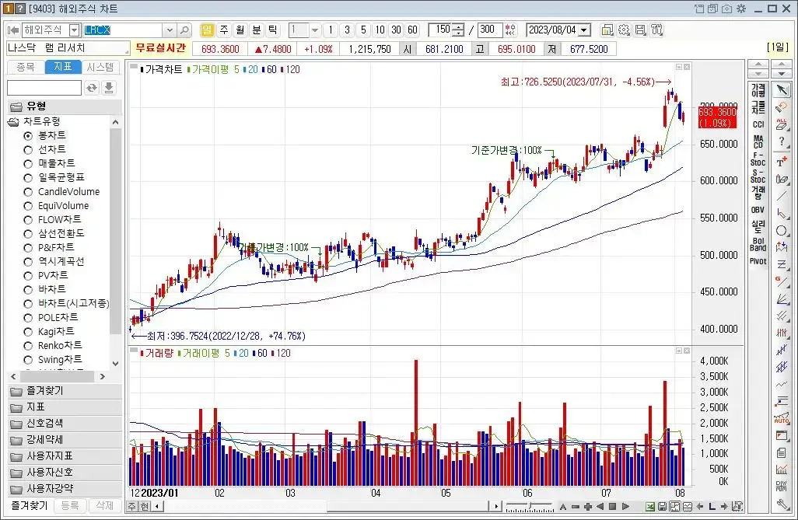This screenshot has height=520, width=798.
Task: Select the 분 minute period button
Action: tap(257, 30)
